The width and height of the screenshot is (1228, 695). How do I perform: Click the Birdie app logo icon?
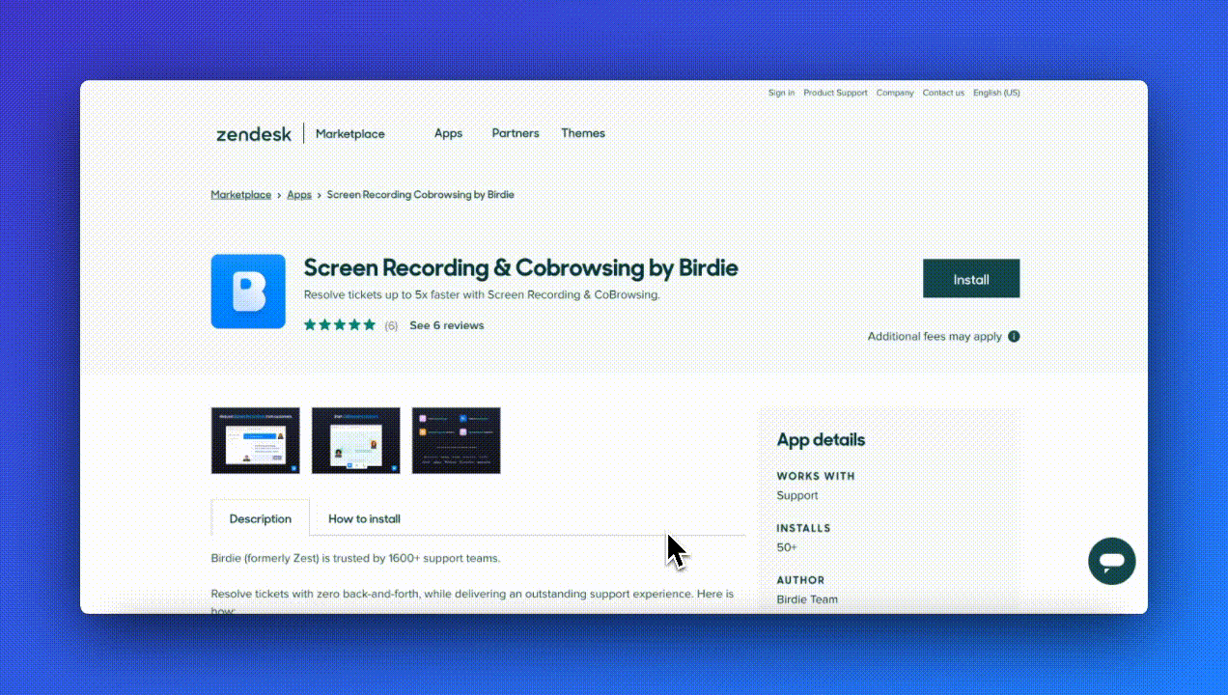248,292
